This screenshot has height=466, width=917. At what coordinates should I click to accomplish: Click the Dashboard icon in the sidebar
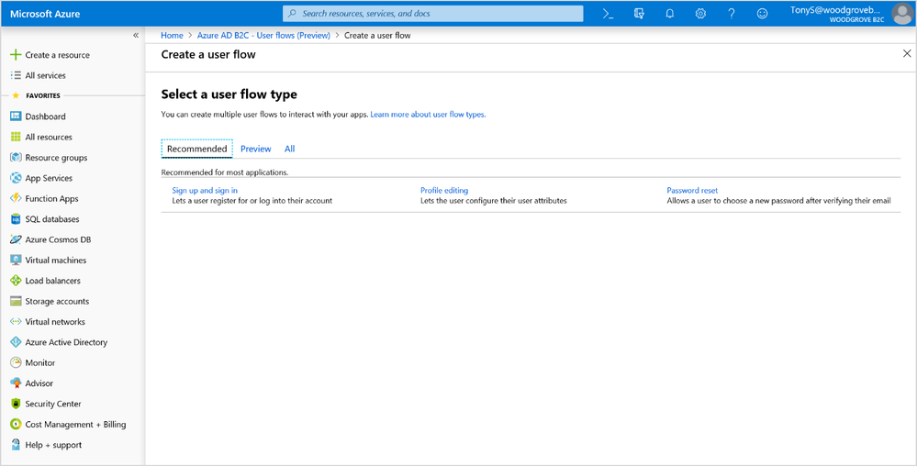point(16,116)
